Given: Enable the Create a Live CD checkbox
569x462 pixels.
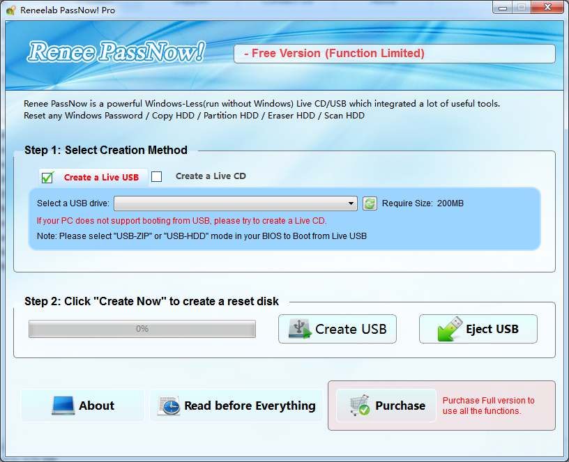Looking at the screenshot, I should (x=157, y=176).
